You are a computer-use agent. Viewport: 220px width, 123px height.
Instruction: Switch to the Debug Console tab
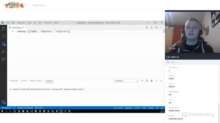point(36,81)
